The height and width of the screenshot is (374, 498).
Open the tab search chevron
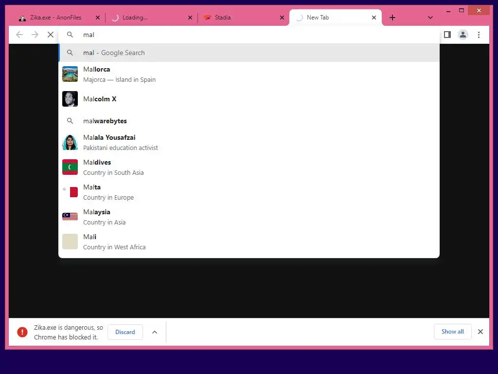click(430, 18)
